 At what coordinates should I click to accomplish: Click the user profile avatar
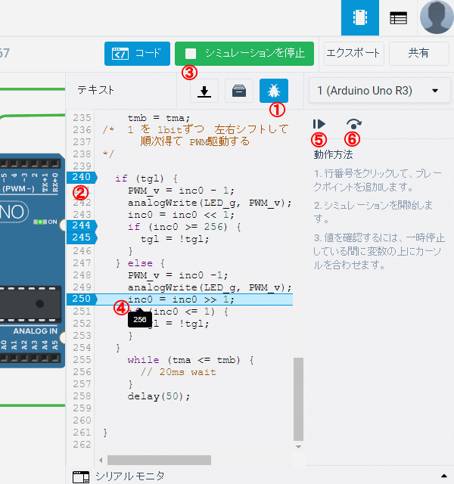[x=437, y=18]
